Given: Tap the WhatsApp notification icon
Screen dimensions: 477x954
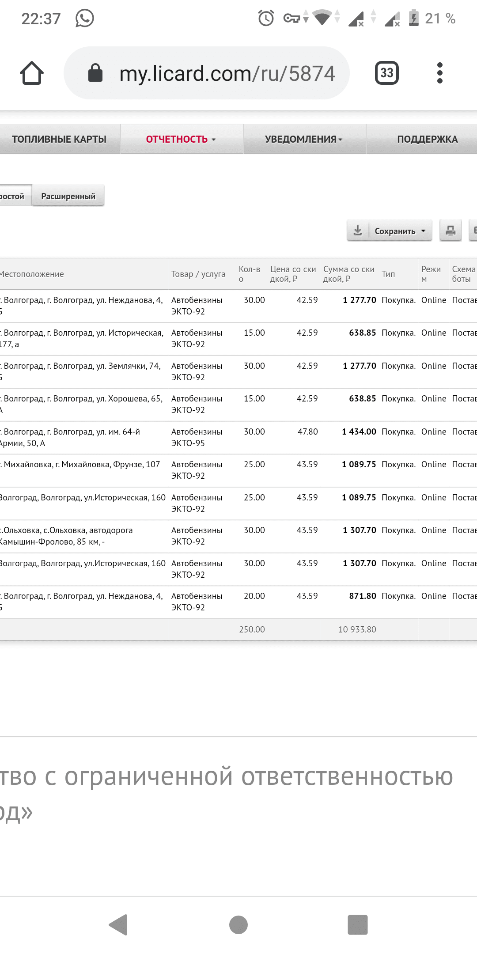Looking at the screenshot, I should click(x=84, y=18).
